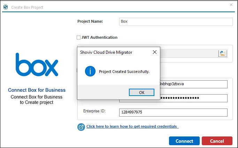
Task: Click the blue Connect button
Action: [184, 141]
